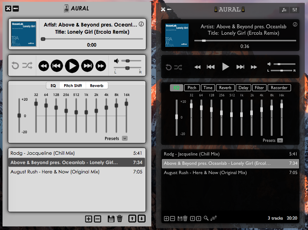Mute the volume in dark window
This screenshot has height=230, width=308.
(x=269, y=64)
